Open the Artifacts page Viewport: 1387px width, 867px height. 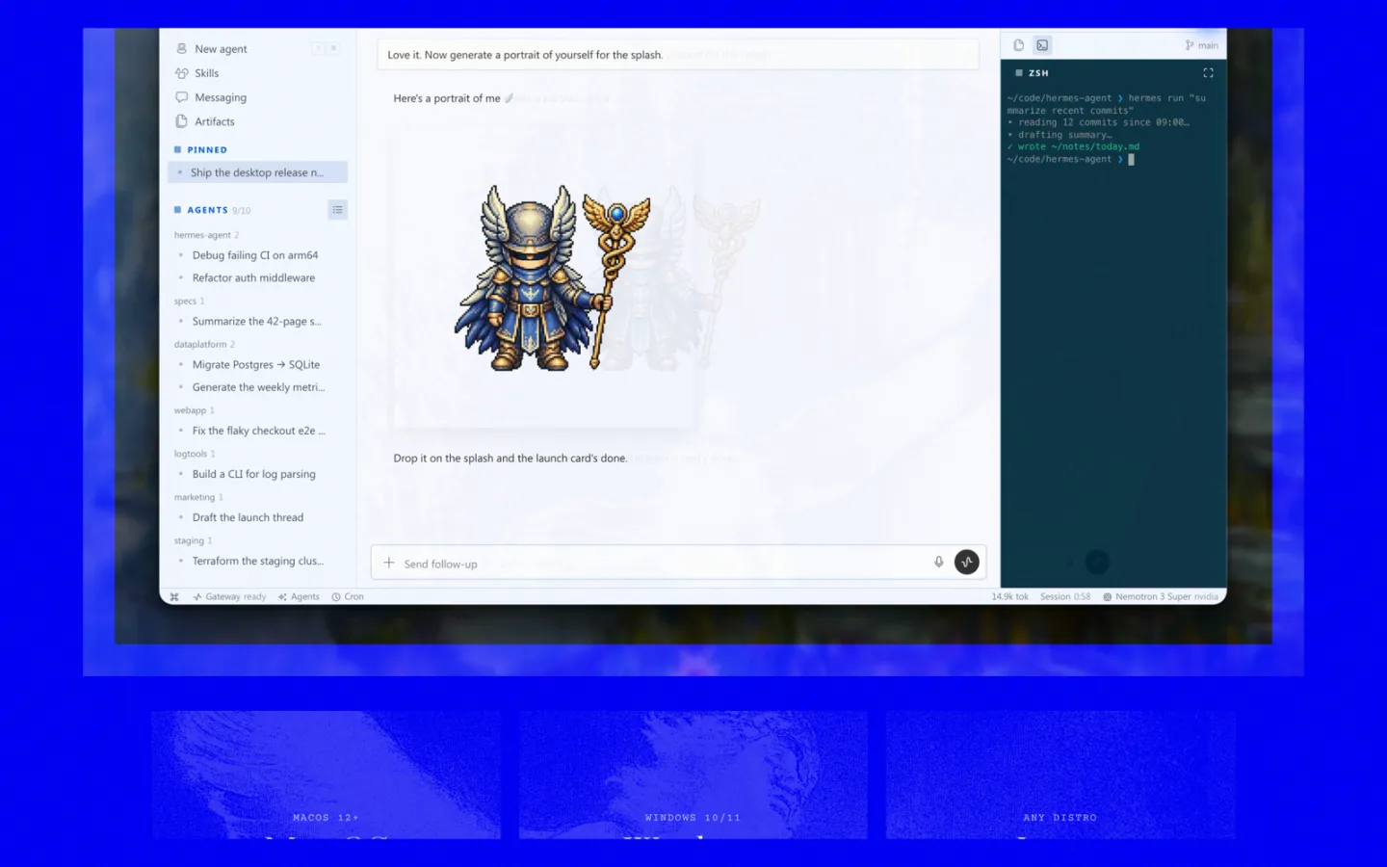(215, 121)
